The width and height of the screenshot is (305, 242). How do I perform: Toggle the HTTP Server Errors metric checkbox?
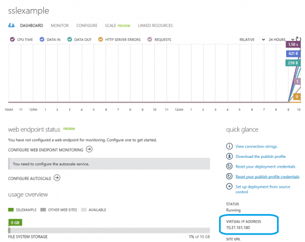(x=101, y=39)
